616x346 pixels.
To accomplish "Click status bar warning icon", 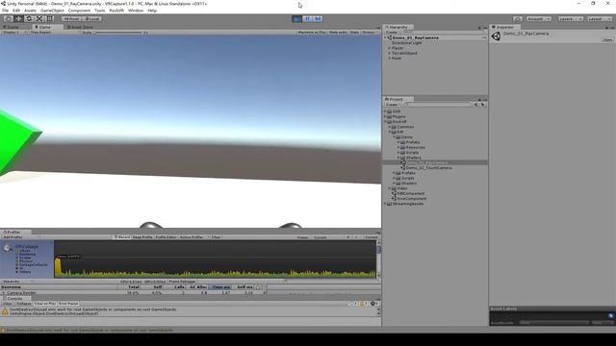I will click(x=3, y=331).
